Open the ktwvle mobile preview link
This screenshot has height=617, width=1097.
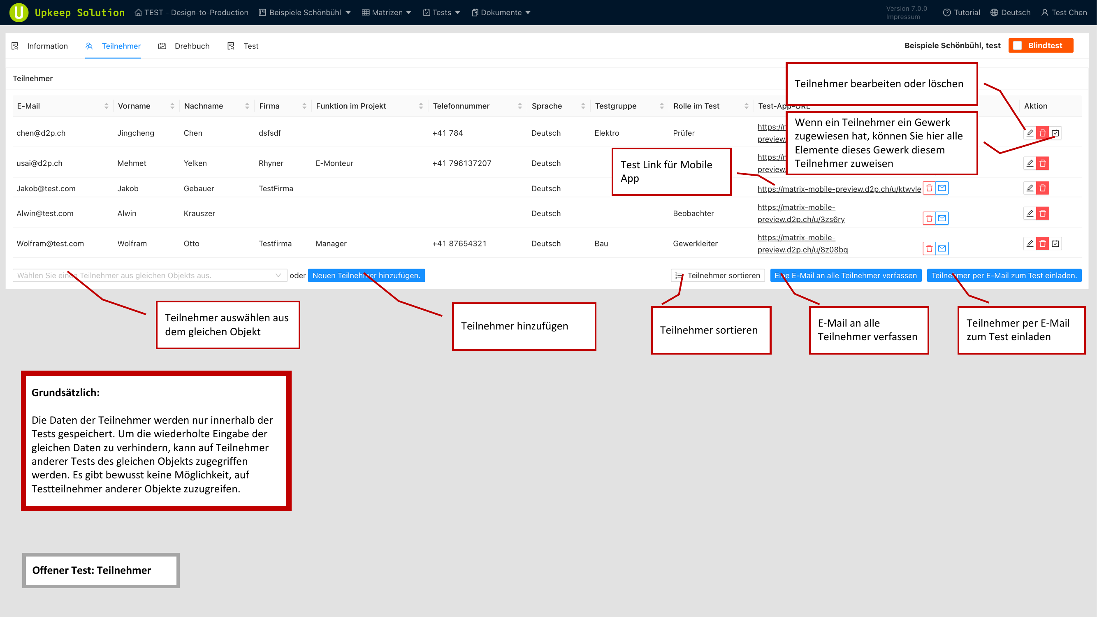[839, 189]
